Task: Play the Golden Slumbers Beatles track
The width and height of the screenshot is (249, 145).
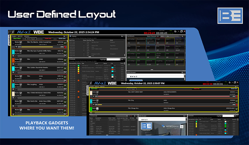Action: click(x=65, y=69)
